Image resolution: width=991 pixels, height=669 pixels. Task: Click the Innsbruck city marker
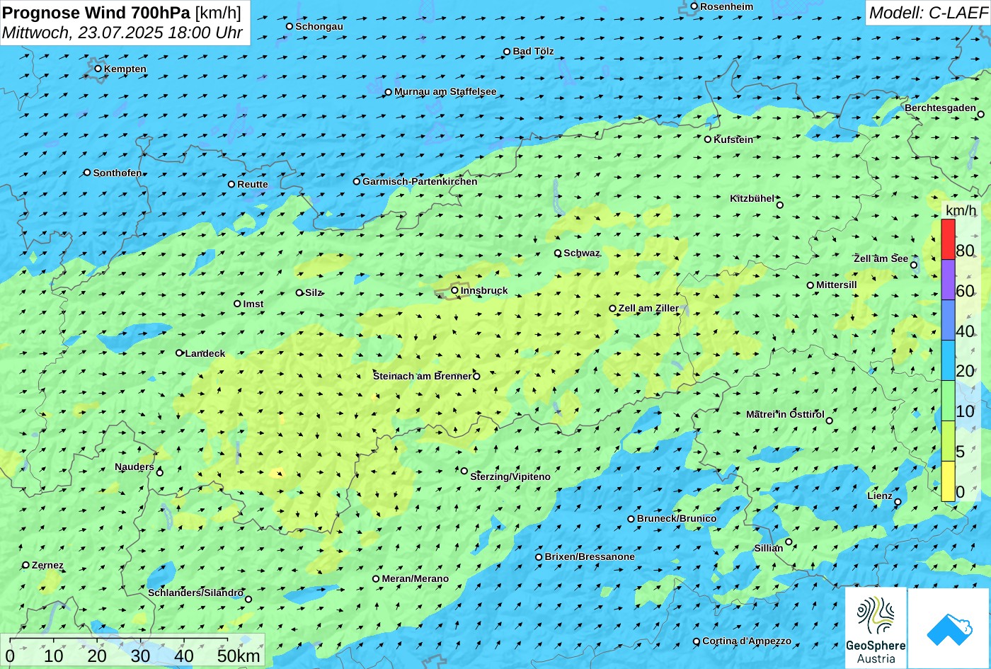click(x=454, y=290)
